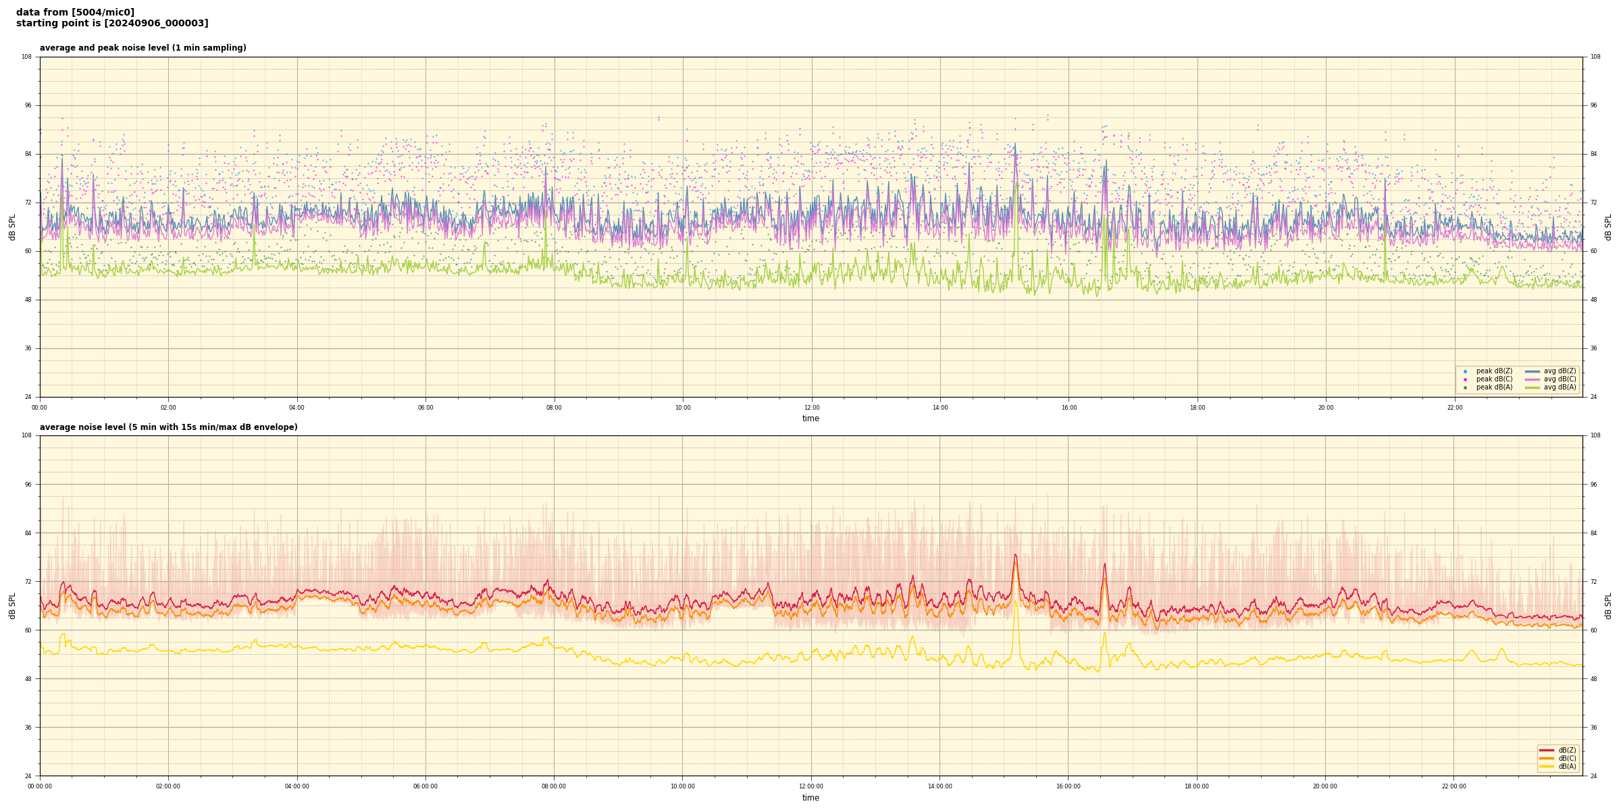Click the peak dB(C) legend marker
1621x810 pixels.
tap(1465, 379)
